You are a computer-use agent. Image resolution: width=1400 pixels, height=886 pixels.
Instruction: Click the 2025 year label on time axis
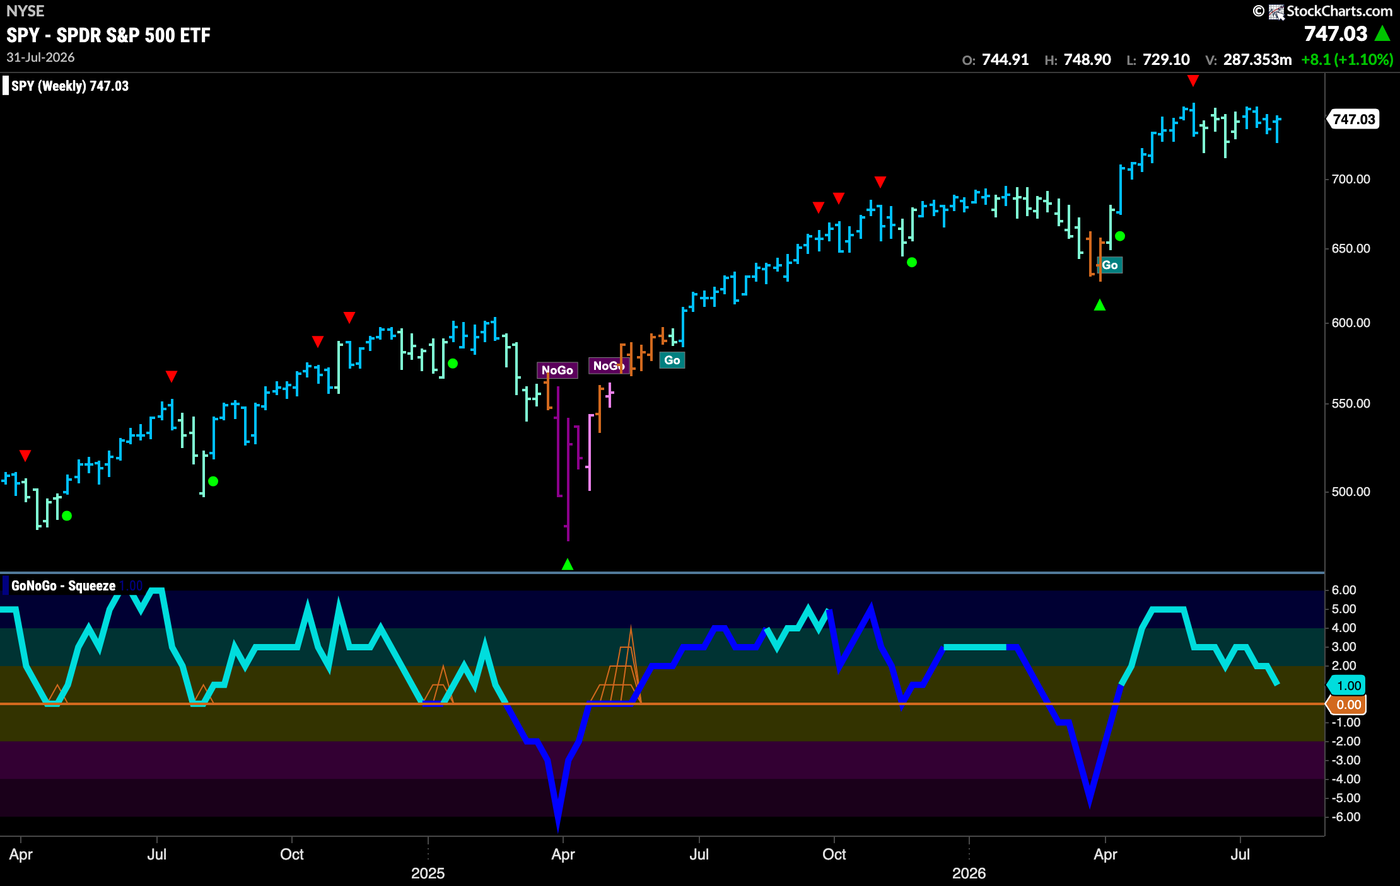428,873
